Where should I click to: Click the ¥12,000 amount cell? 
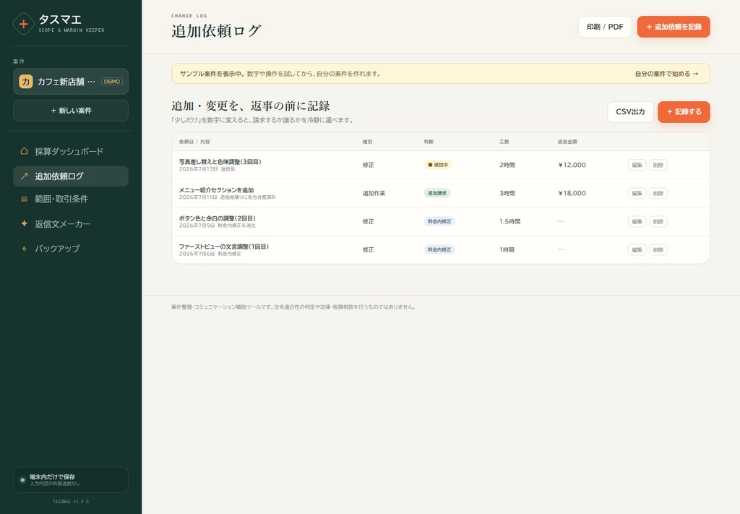pos(572,165)
